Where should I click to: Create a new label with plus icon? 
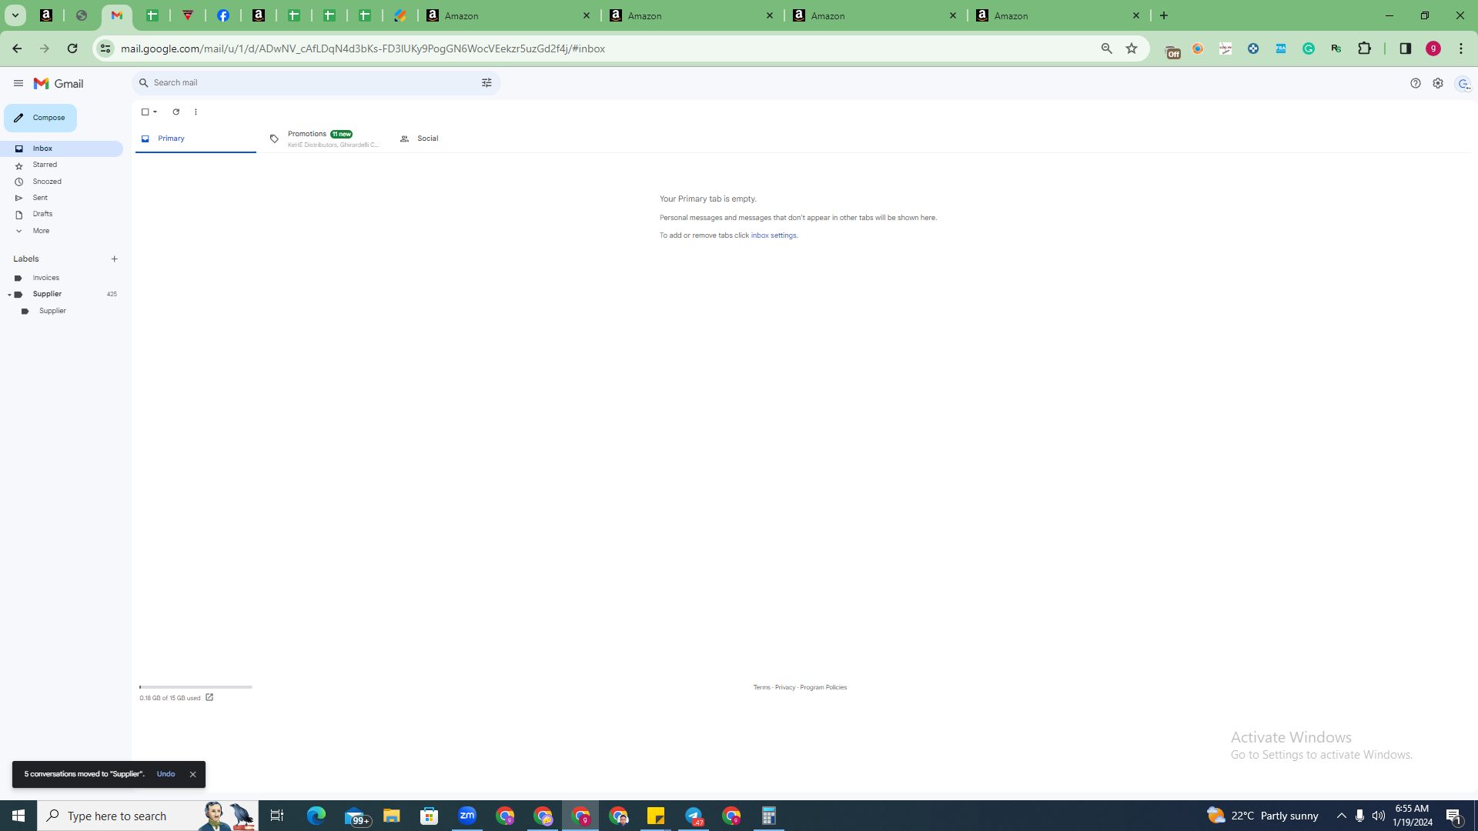coord(115,259)
